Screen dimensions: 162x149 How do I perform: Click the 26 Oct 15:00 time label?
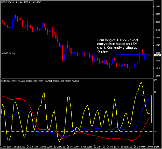(113, 147)
